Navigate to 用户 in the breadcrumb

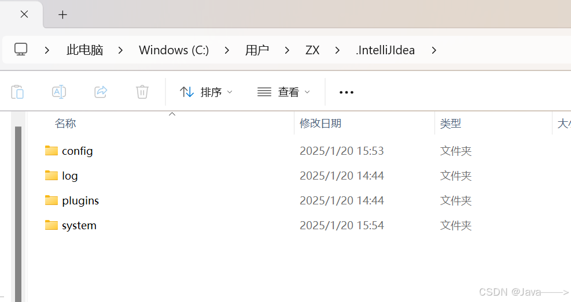click(x=257, y=50)
